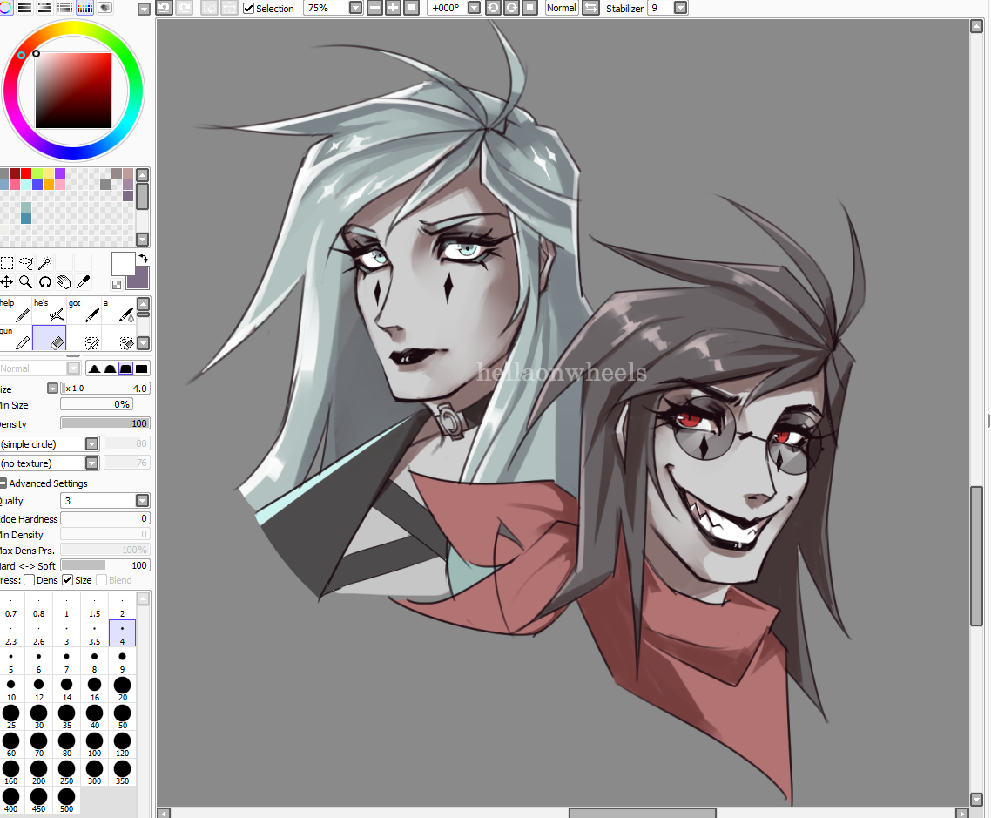Click the Density slider bar
The height and width of the screenshot is (818, 991).
coord(104,423)
